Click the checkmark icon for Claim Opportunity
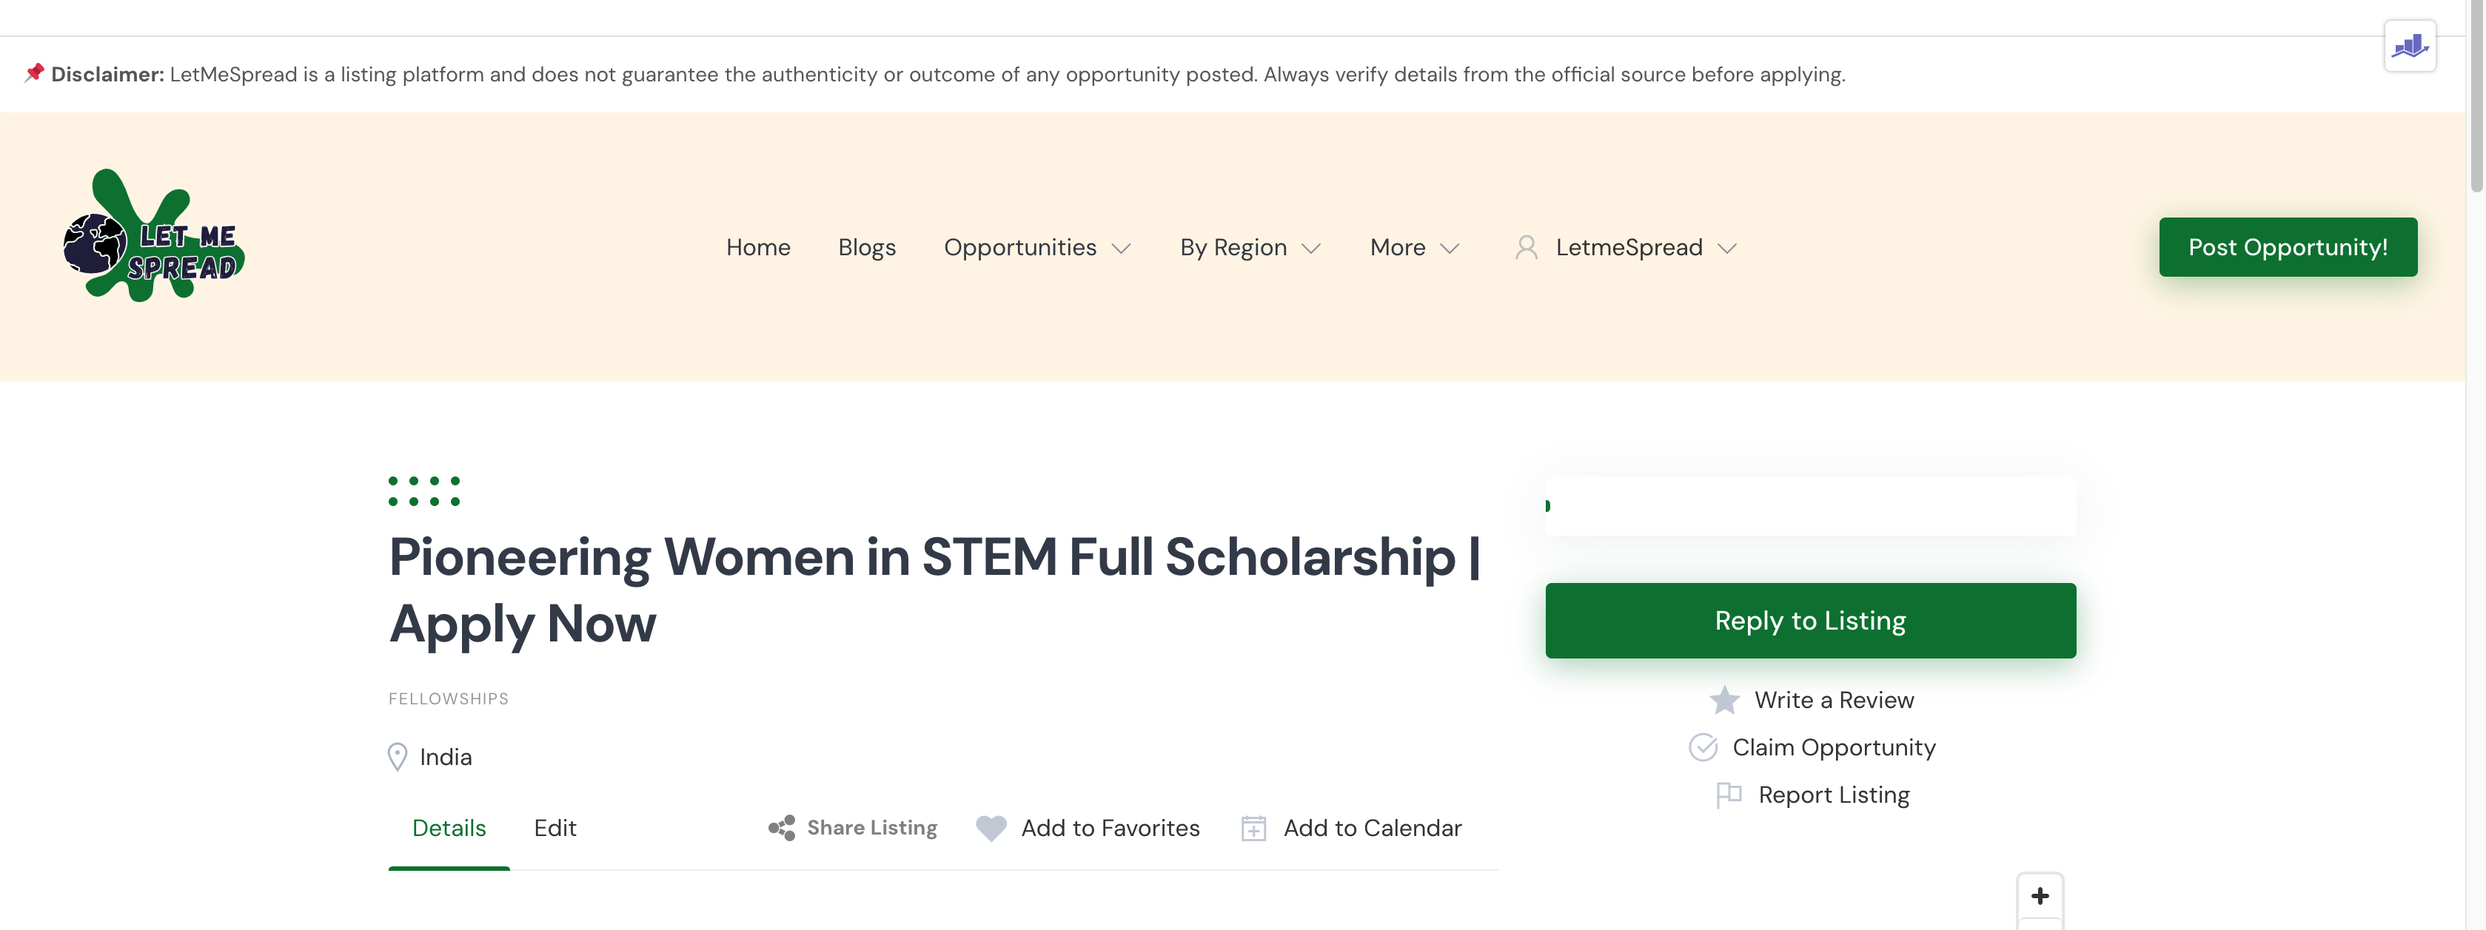 point(1703,748)
